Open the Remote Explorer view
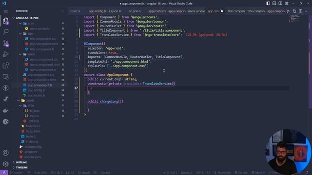 pyautogui.click(x=5, y=77)
